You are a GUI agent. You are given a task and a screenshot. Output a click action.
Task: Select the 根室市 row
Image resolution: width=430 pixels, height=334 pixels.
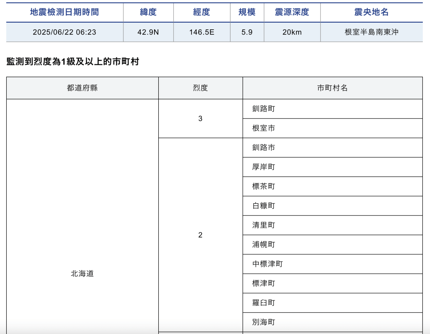click(x=333, y=128)
